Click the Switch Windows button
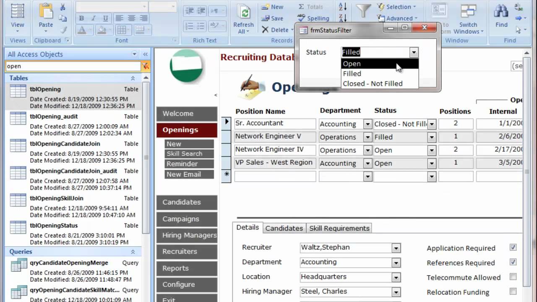The width and height of the screenshot is (537, 302). coord(468,19)
